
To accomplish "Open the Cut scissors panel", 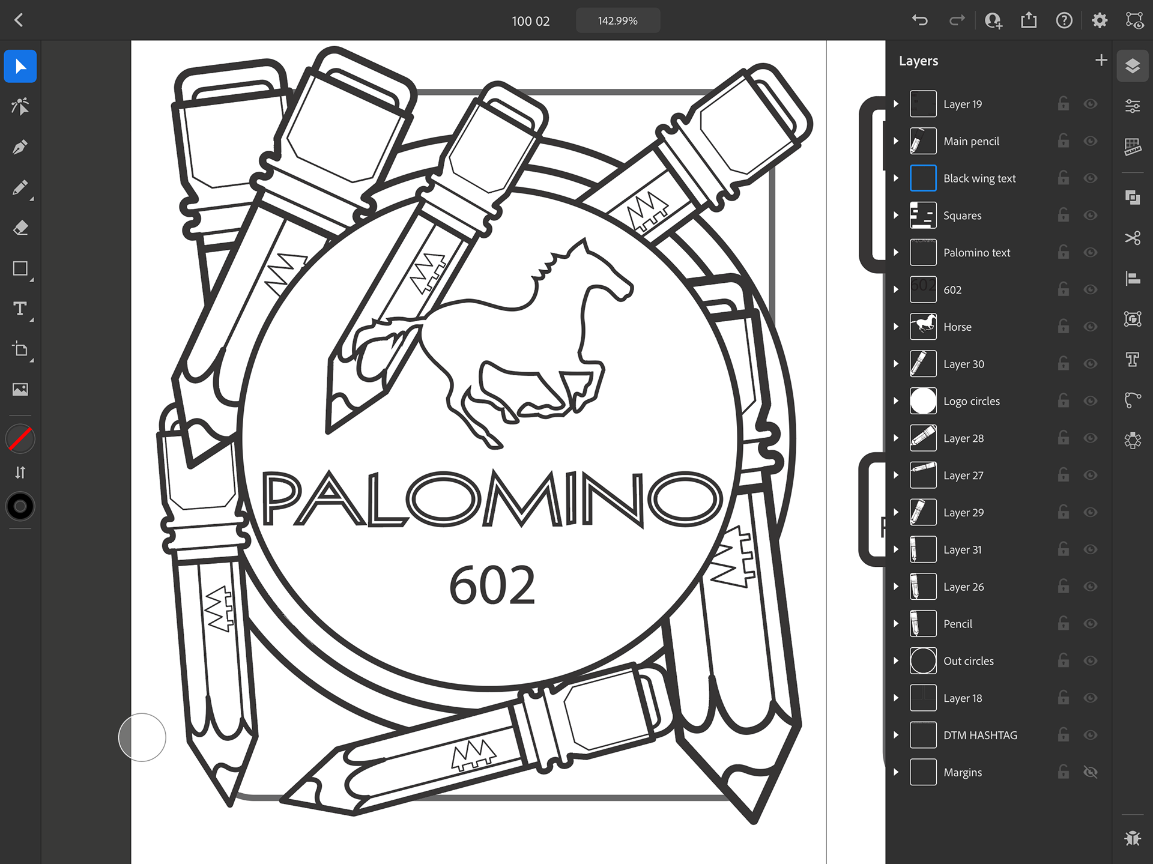I will (1133, 238).
